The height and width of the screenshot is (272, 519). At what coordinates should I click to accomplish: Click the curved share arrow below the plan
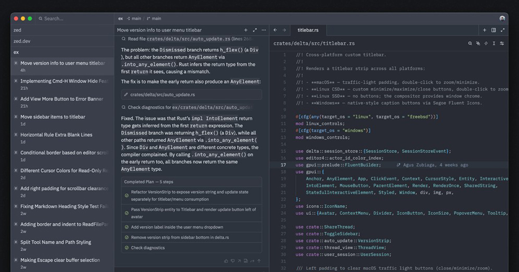tap(252, 261)
